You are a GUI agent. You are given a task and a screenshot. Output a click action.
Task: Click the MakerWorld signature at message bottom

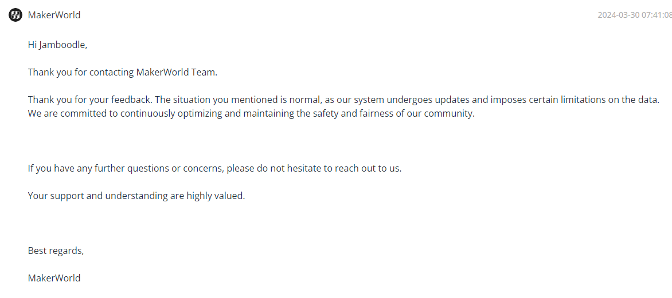[x=54, y=278]
